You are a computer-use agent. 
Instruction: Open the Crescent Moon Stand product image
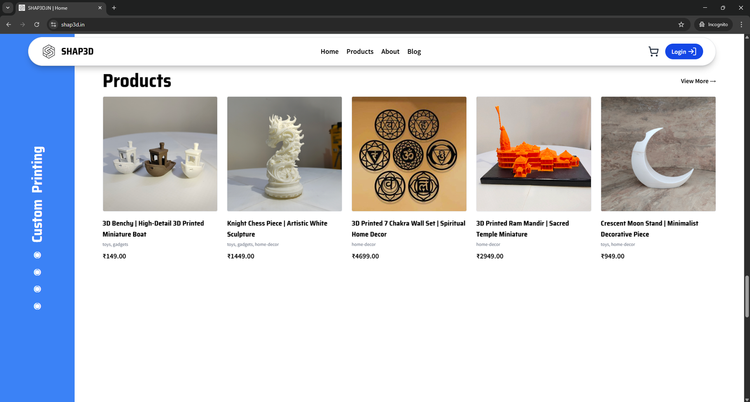tap(658, 154)
